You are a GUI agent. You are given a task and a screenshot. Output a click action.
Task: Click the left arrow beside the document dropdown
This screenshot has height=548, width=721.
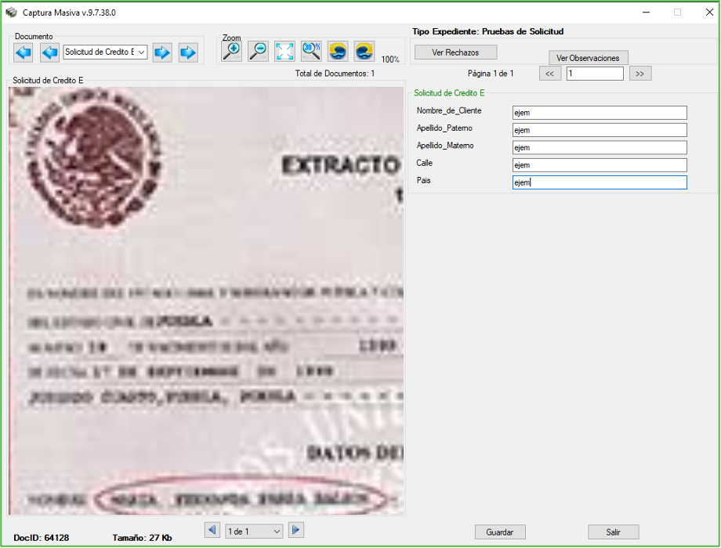(49, 52)
